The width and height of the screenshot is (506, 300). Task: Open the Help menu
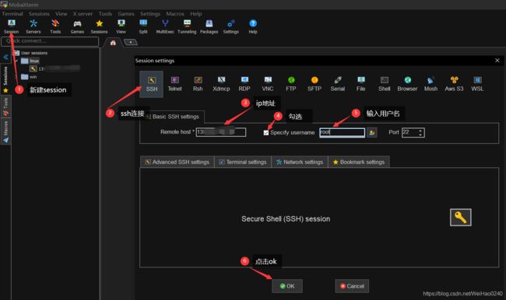(x=196, y=14)
